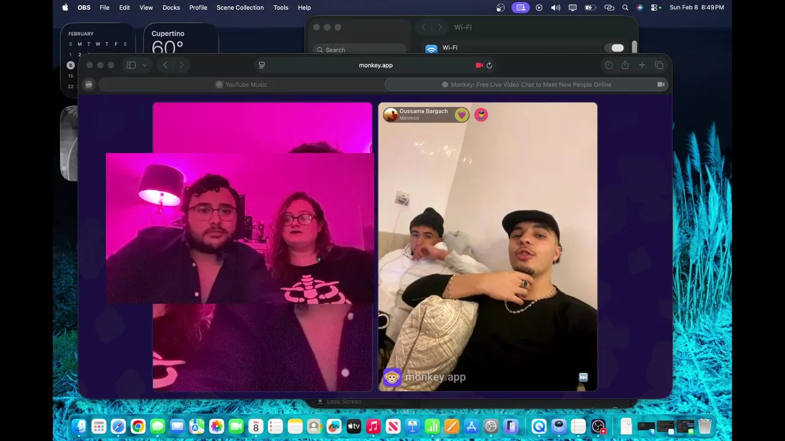Image resolution: width=785 pixels, height=441 pixels.
Task: Open OBS from the Dock
Action: click(x=599, y=426)
